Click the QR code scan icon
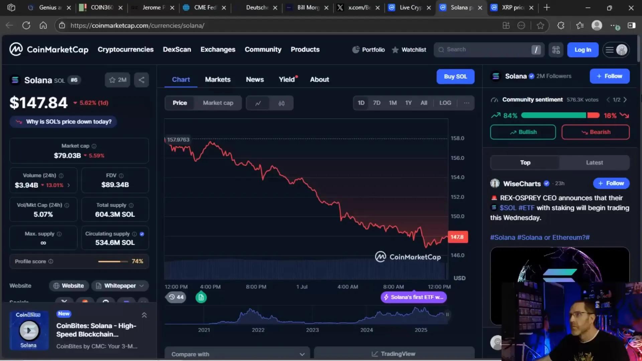 [556, 50]
